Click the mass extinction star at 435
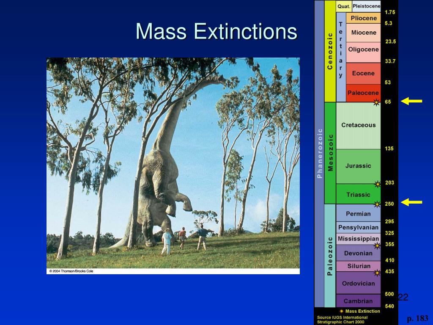This screenshot has height=325, width=433. [377, 273]
